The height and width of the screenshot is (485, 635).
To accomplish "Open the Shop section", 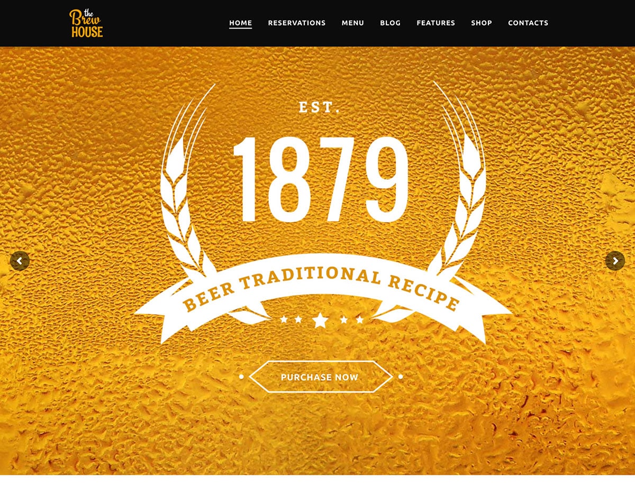I will click(x=482, y=23).
